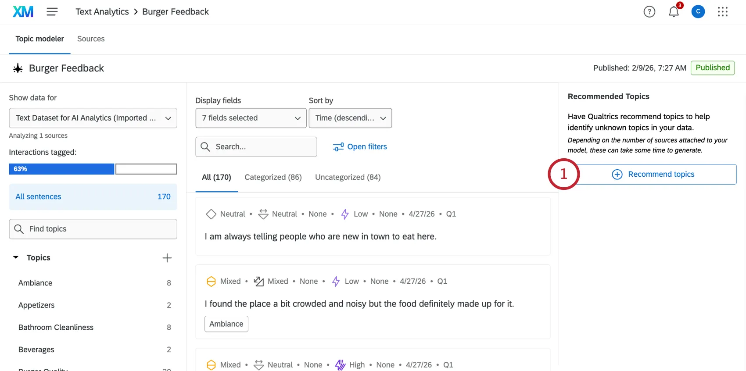Viewport: 746px width, 371px height.
Task: Collapse the Topics tree arrow
Action: (16, 257)
